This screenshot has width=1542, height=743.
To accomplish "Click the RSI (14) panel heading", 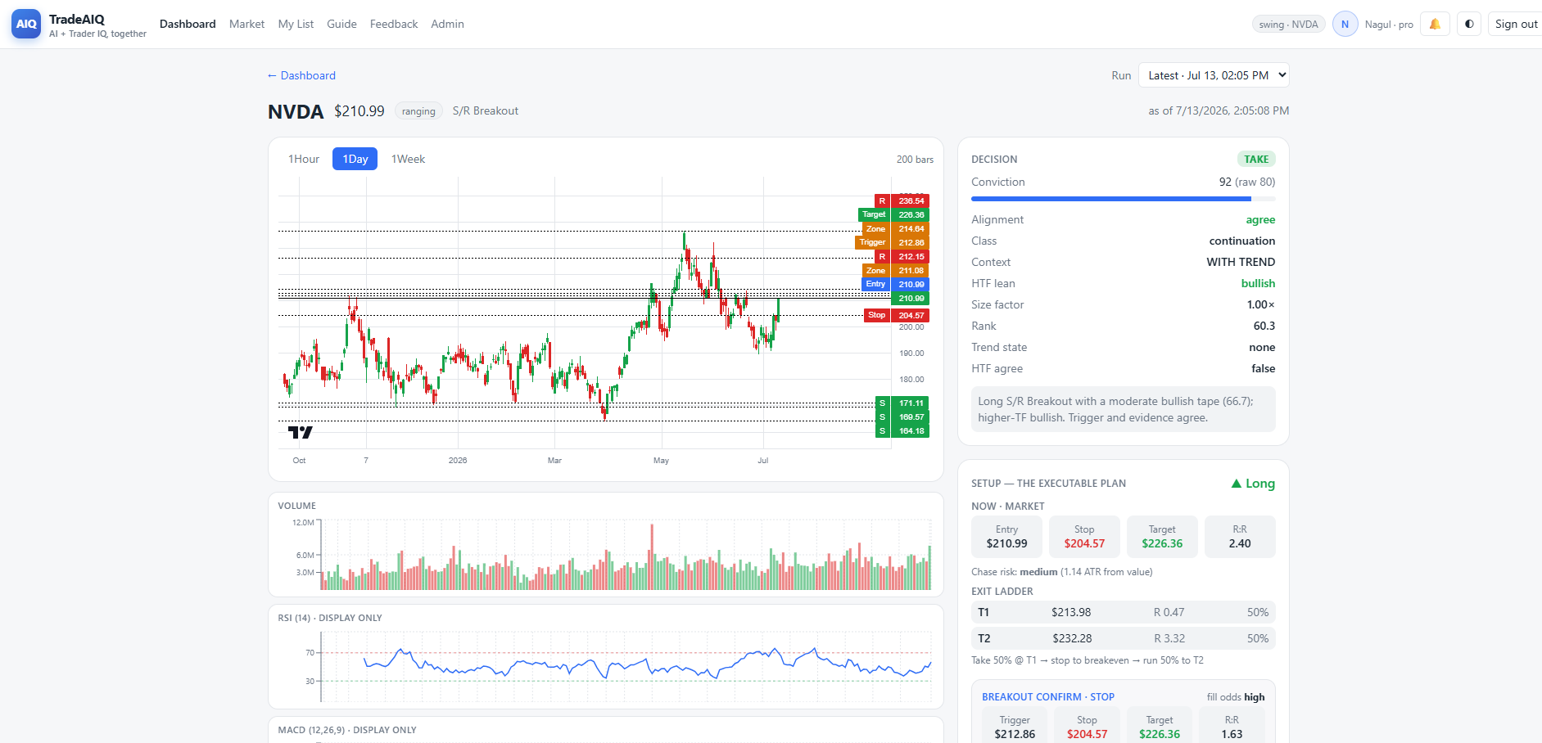I will (330, 618).
